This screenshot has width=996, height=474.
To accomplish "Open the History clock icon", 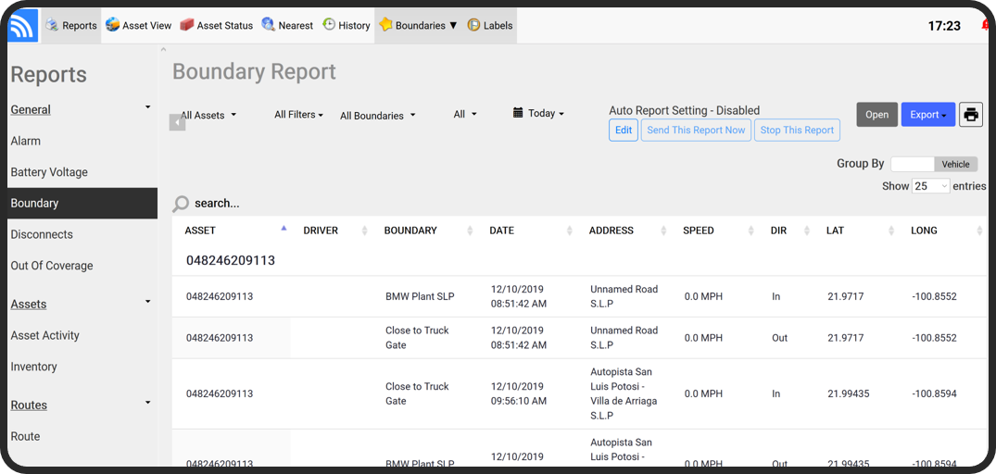I will tap(329, 25).
